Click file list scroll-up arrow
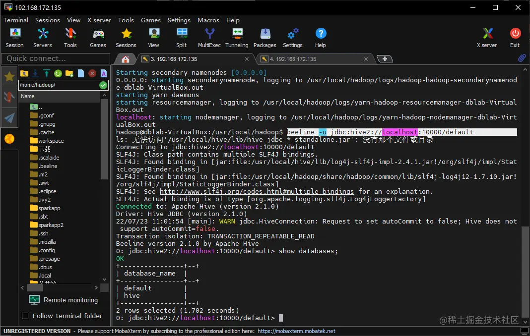This screenshot has width=530, height=336. (104, 96)
